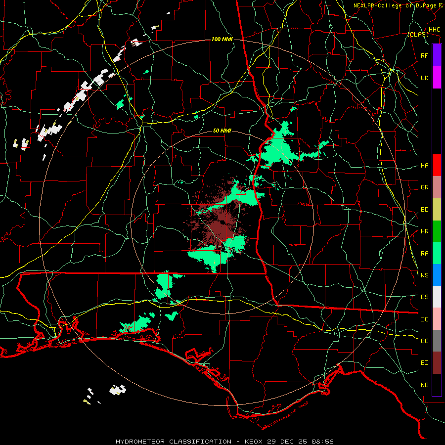Click the HA red legend swatch

[x=437, y=165]
